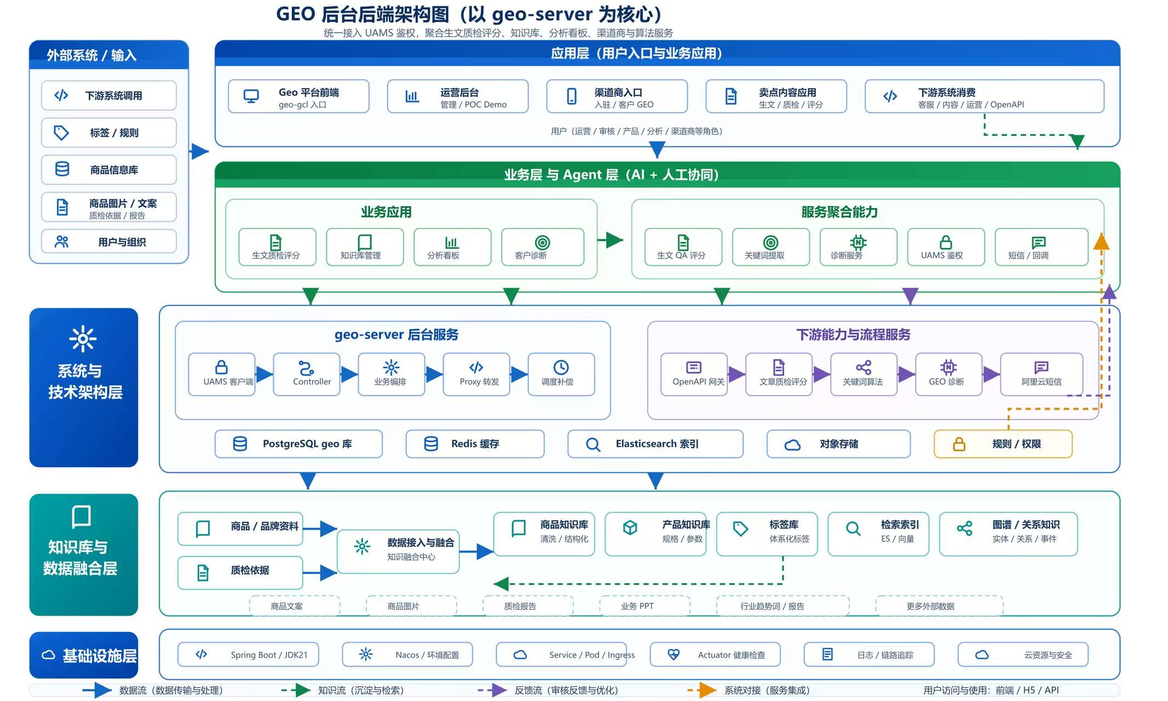Click the cloud icon beside 云资源与安全
The width and height of the screenshot is (1168, 701).
[982, 654]
